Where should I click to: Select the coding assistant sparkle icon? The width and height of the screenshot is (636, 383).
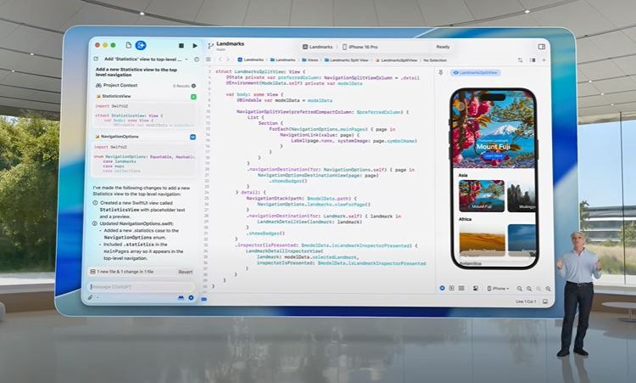click(141, 46)
